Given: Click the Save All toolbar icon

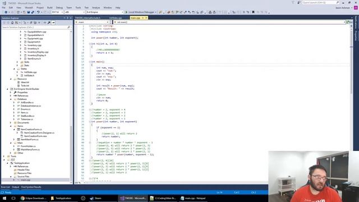Looking at the screenshot, I should [x=33, y=12].
